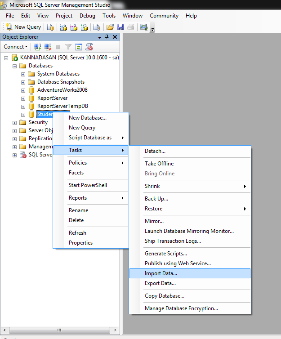The width and height of the screenshot is (281, 339).
Task: Expand the ReportServerTempDB database node
Action: tap(23, 107)
